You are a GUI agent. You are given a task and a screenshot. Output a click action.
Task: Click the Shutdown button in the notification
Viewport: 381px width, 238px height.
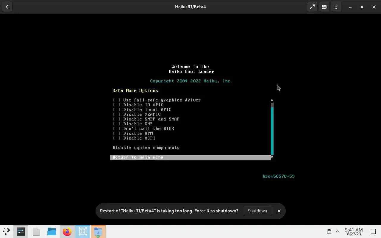257,211
